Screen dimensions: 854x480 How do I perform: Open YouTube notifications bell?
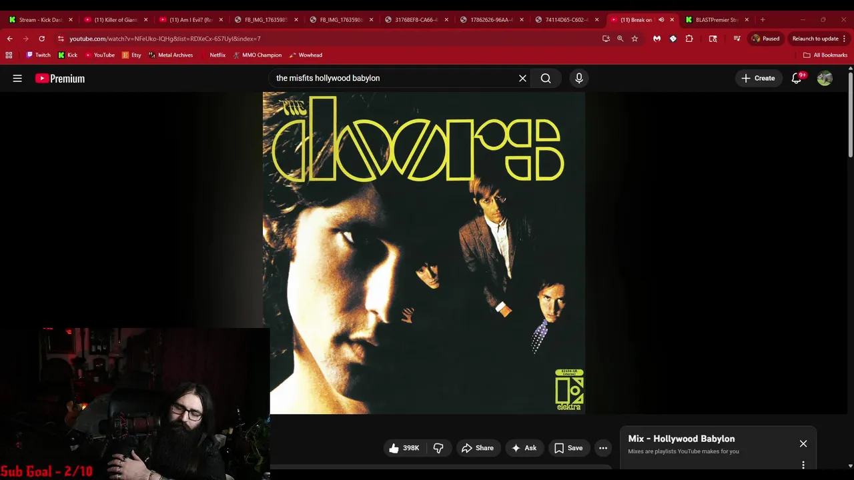pos(797,78)
